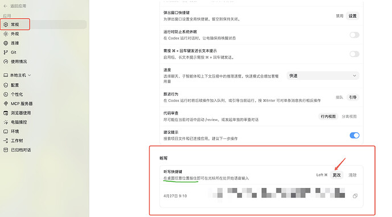Open the 外观 settings page
Image resolution: width=392 pixels, height=217 pixels.
(x=15, y=34)
